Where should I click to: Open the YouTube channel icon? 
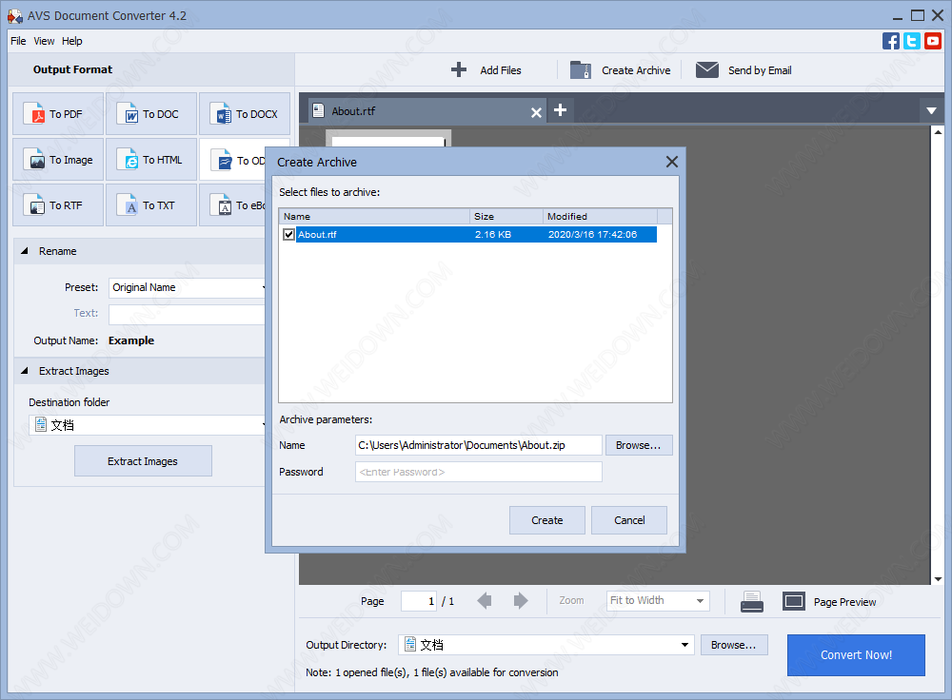(933, 41)
